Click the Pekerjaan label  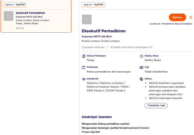(92, 67)
